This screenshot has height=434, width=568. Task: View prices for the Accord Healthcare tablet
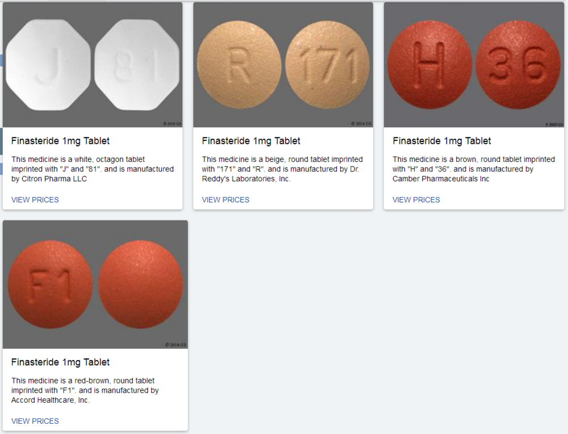point(35,421)
